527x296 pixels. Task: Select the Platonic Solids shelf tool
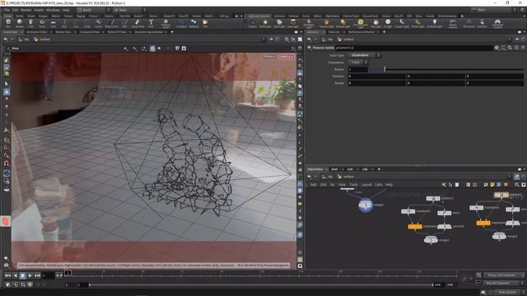[166, 23]
